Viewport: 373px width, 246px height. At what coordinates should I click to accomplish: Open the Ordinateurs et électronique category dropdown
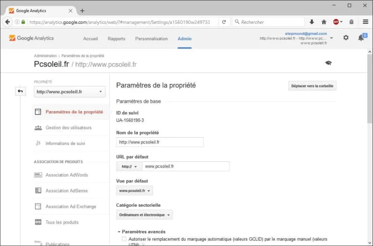point(144,214)
